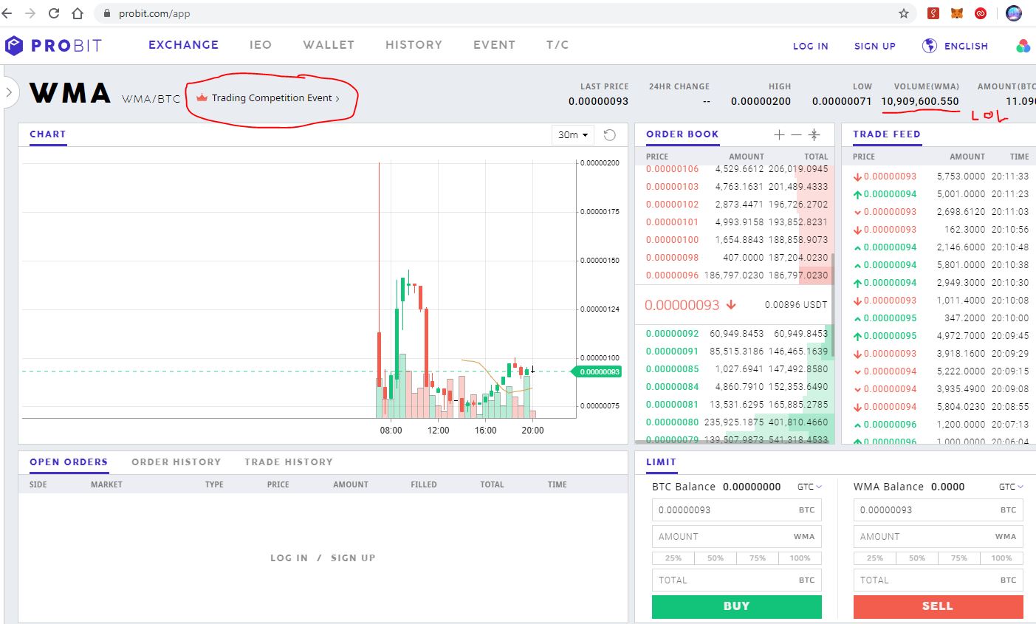The width and height of the screenshot is (1036, 624).
Task: Select the LIMIT order tab
Action: click(661, 462)
